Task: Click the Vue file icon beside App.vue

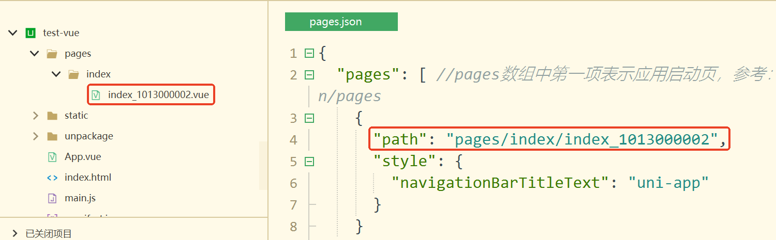Action: pyautogui.click(x=52, y=157)
